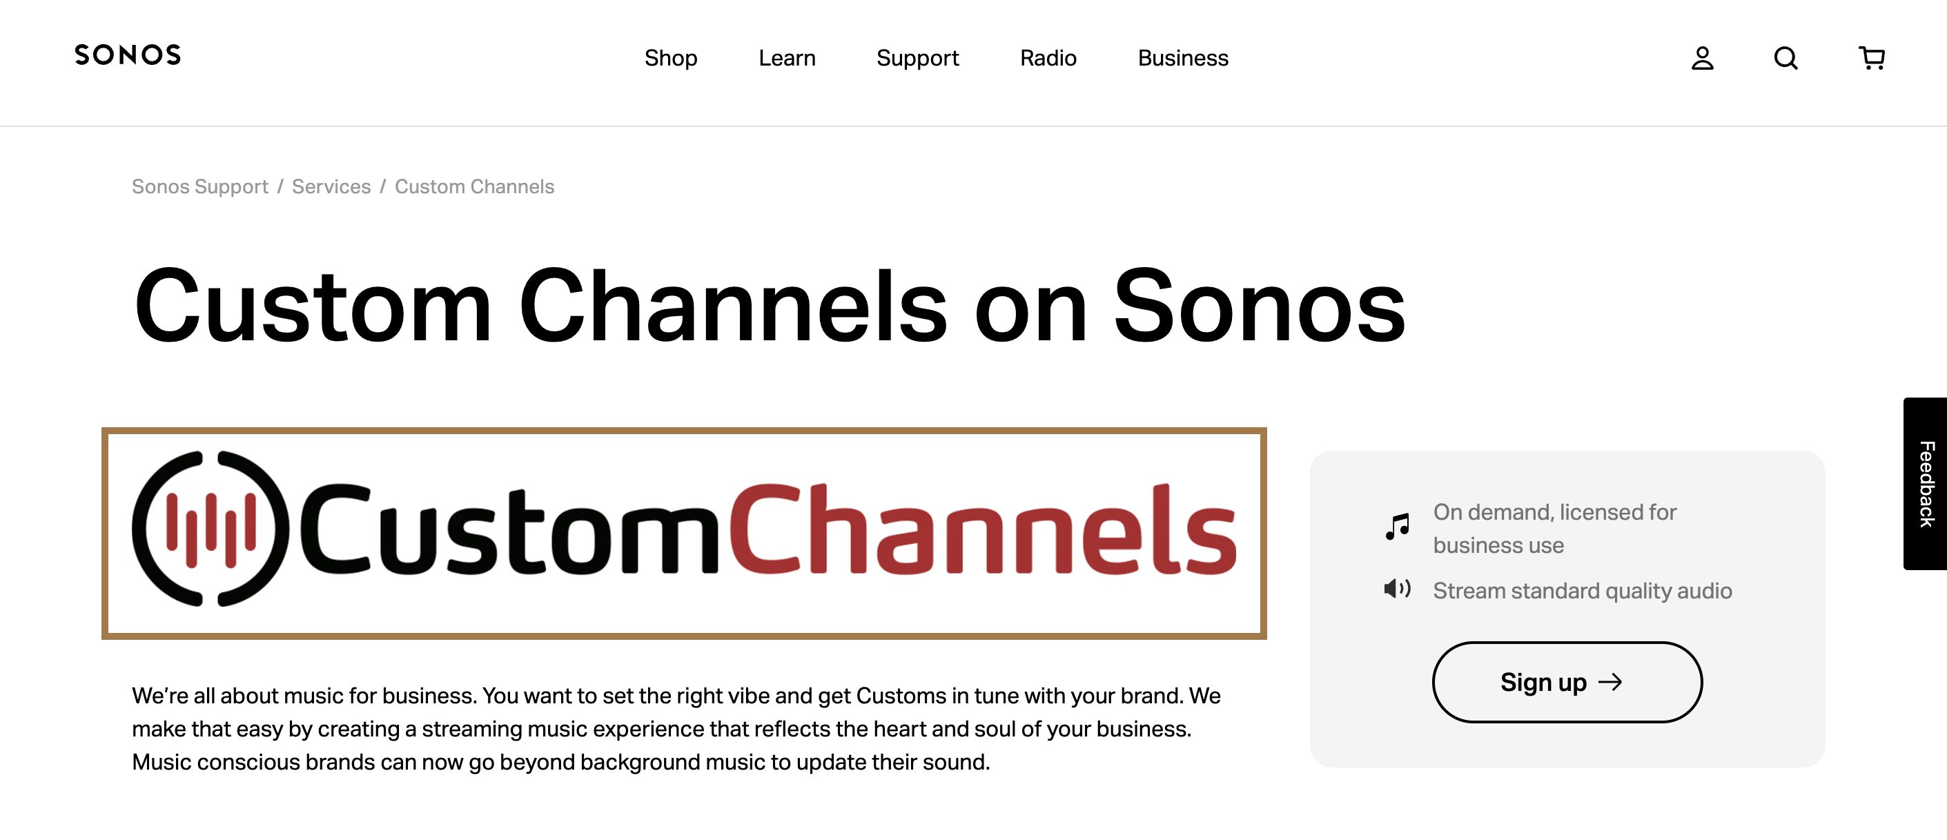Go to the Services breadcrumb link
Viewport: 1947px width, 840px height.
pyautogui.click(x=331, y=187)
